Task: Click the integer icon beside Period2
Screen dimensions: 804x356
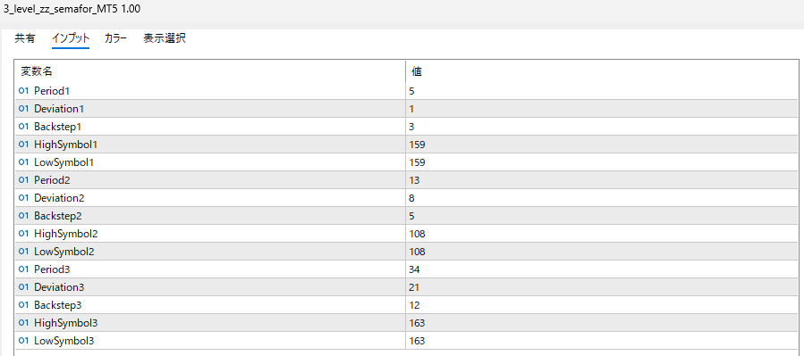Action: click(x=23, y=180)
